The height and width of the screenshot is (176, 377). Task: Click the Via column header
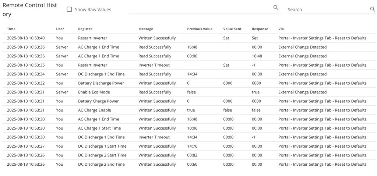tap(281, 29)
